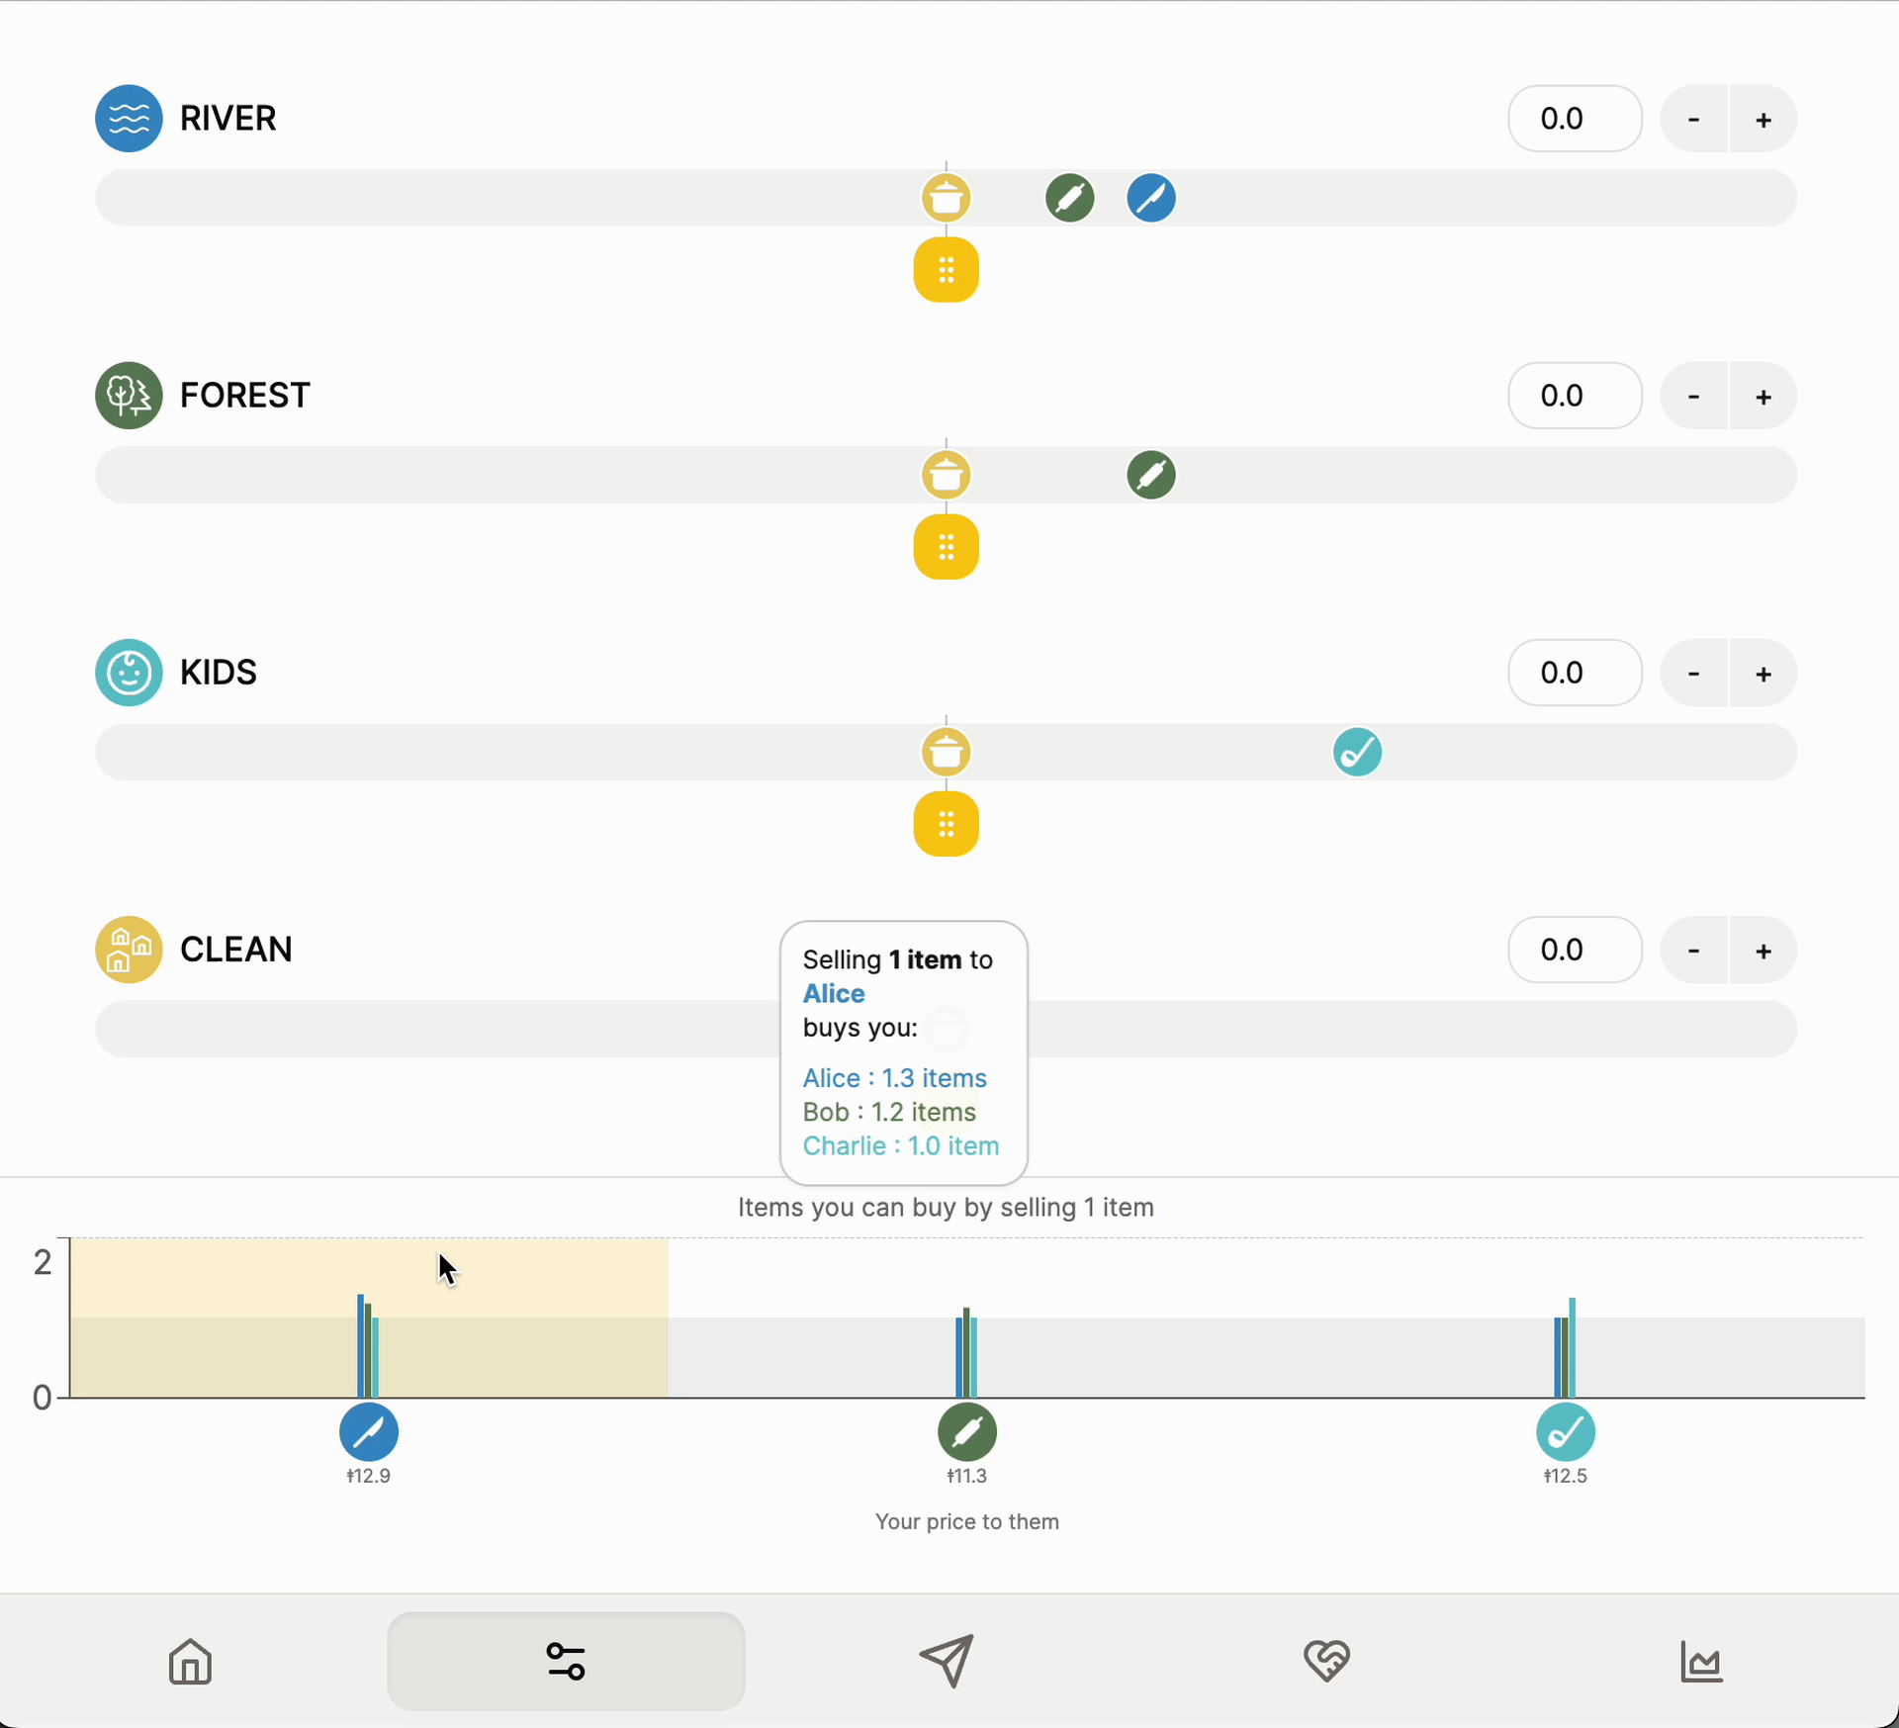
Task: Click the River slider yellow drag handle
Action: point(947,270)
